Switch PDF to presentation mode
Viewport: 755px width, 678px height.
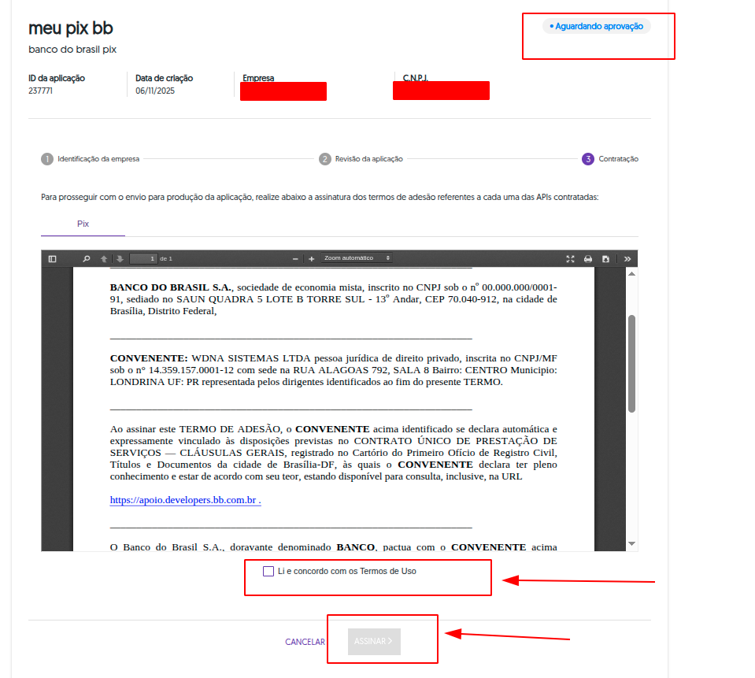[x=571, y=258]
